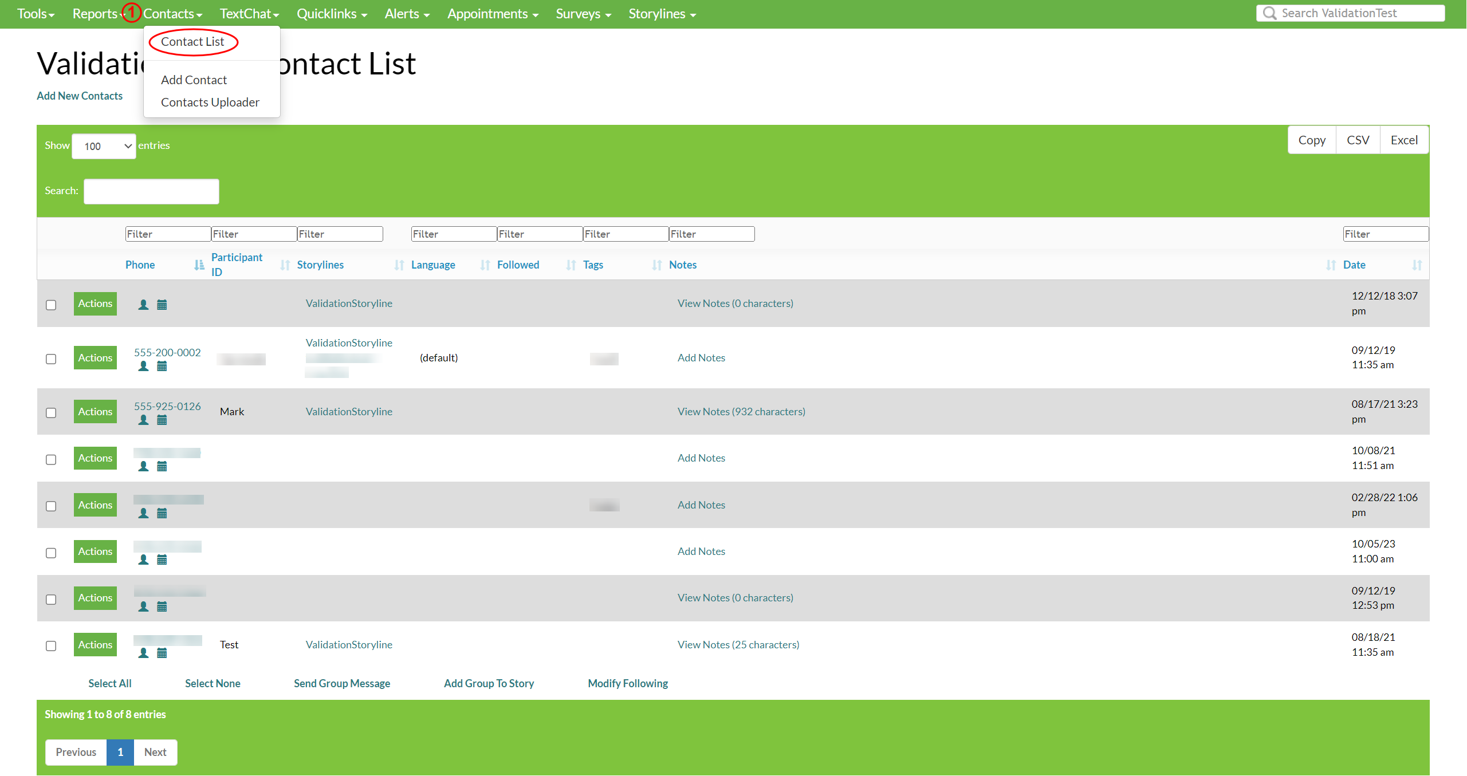
Task: Click the Copy export button
Action: (1312, 140)
